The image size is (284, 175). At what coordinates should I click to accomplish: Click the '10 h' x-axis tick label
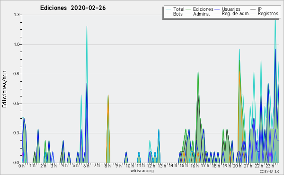[x=130, y=166]
